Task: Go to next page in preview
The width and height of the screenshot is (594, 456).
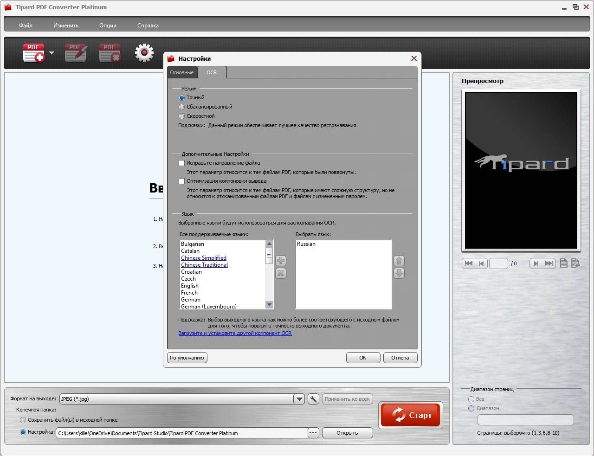Action: coord(536,263)
